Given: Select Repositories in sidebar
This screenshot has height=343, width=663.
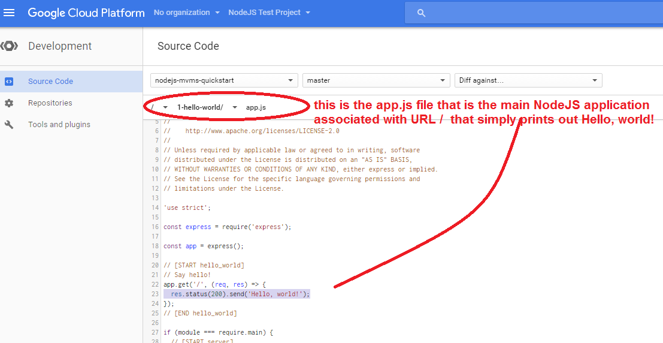Looking at the screenshot, I should (50, 103).
